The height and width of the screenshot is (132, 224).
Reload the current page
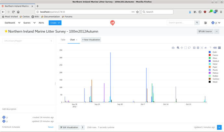pos(13,12)
